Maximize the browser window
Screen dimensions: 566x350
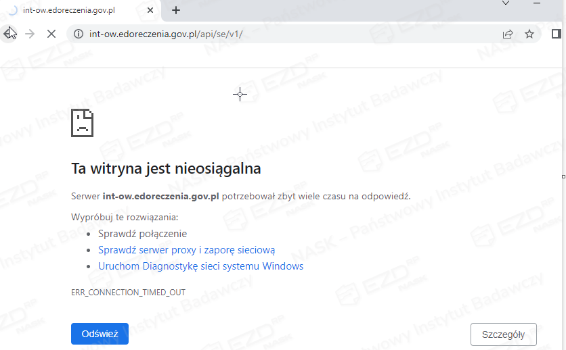pyautogui.click(x=538, y=5)
